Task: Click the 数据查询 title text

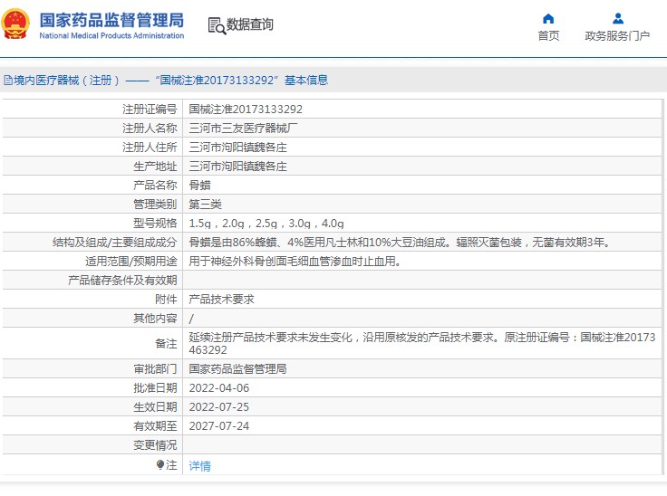Action: click(250, 24)
